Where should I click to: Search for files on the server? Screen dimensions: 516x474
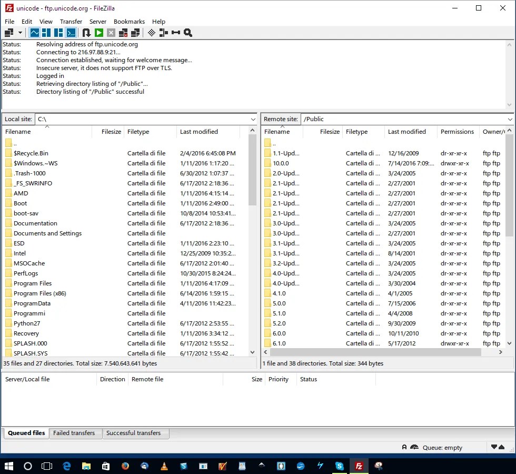(187, 33)
